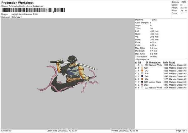Click the Code column header
The width and height of the screenshot is (188, 133).
pyautogui.click(x=165, y=62)
